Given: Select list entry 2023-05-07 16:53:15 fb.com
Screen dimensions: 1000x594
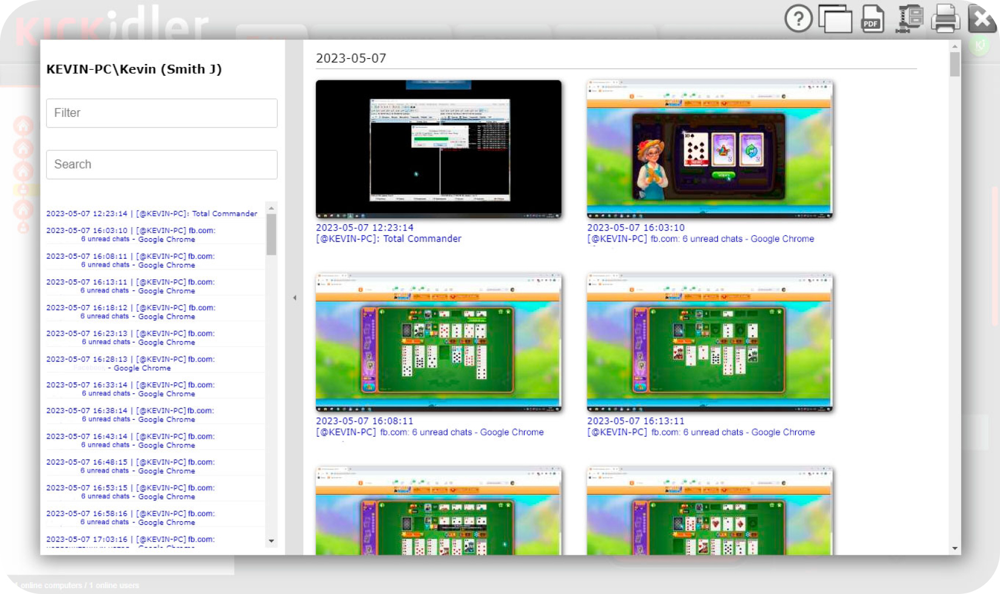Looking at the screenshot, I should coord(131,492).
